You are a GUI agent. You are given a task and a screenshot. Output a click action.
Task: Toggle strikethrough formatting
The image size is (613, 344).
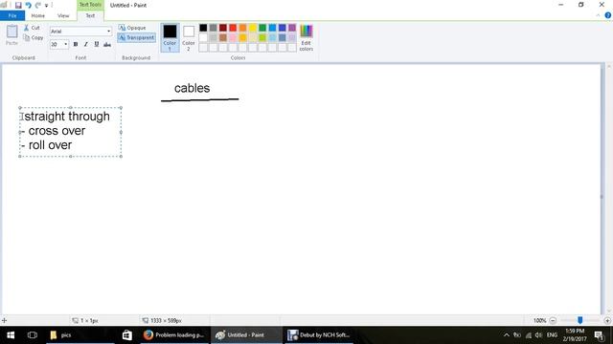point(107,45)
